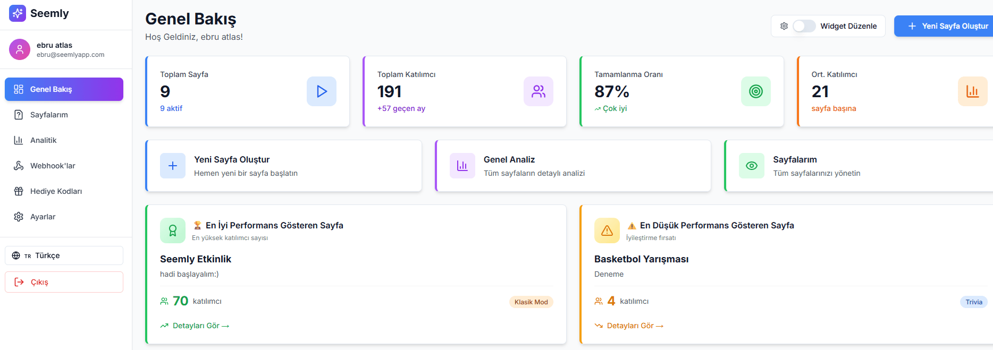Select Hediye Kodları in the sidebar
The image size is (993, 350).
coord(56,191)
